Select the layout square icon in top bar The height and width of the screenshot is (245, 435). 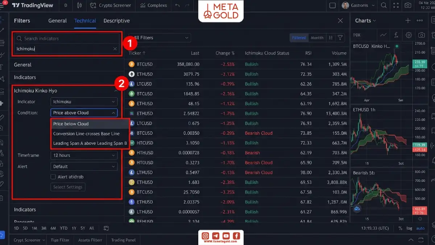tap(332, 5)
